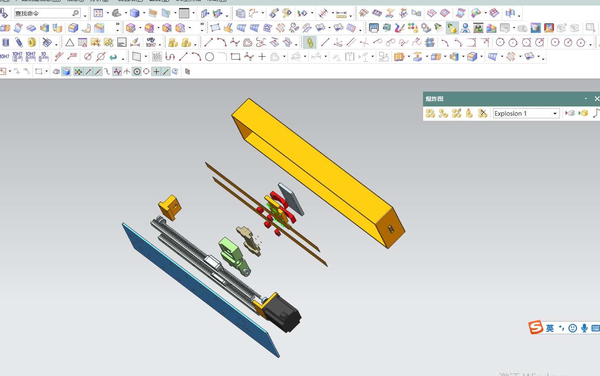
Task: Open the Explosion 1 dropdown
Action: click(x=555, y=114)
